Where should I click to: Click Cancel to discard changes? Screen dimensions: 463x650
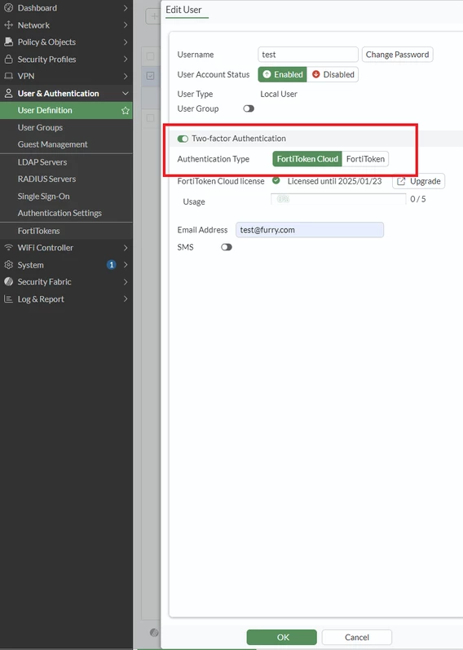356,637
